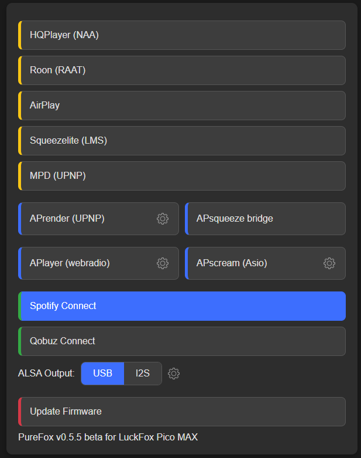Select USB as ALSA output
Image resolution: width=361 pixels, height=458 pixels.
pos(102,374)
